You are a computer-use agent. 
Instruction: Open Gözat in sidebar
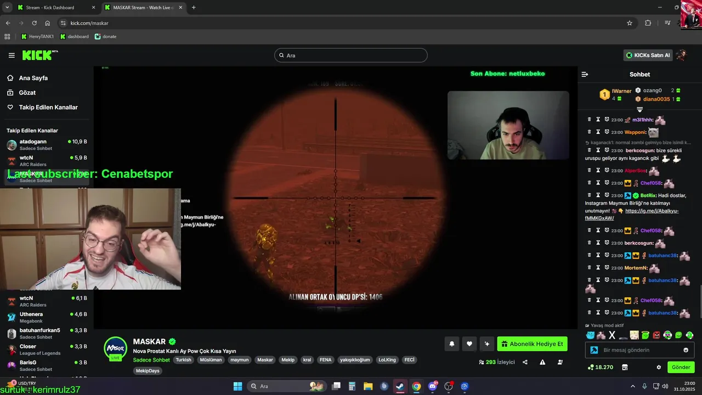(x=27, y=93)
